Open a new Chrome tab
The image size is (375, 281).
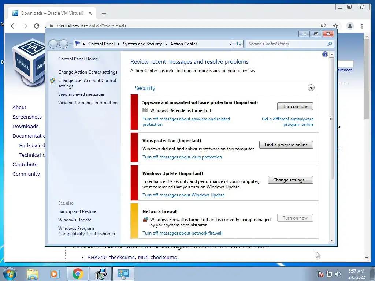pyautogui.click(x=104, y=13)
